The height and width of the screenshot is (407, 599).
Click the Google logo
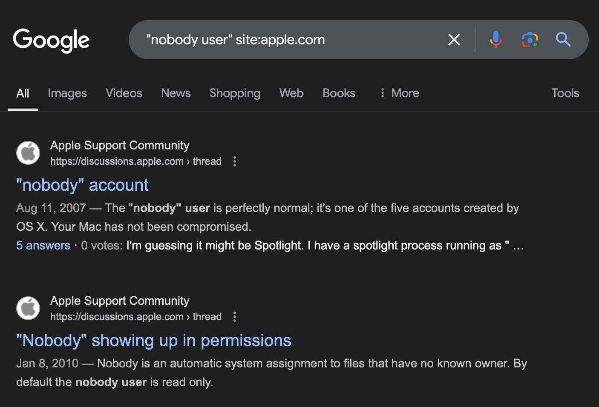point(51,40)
